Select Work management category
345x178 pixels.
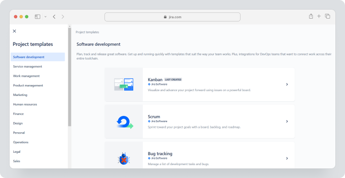(x=26, y=76)
